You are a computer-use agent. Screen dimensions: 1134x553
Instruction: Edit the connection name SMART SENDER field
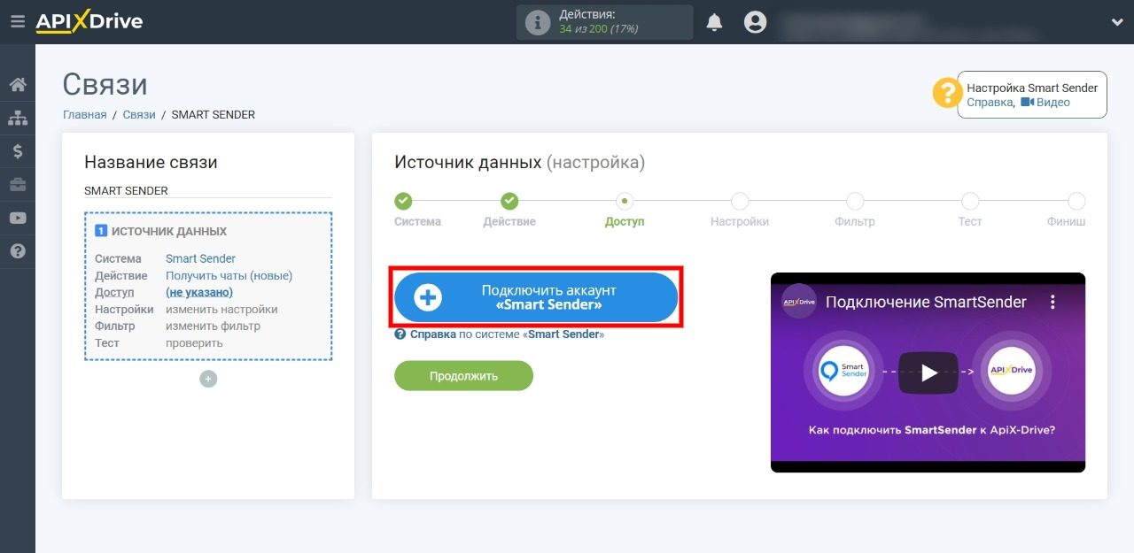click(208, 190)
